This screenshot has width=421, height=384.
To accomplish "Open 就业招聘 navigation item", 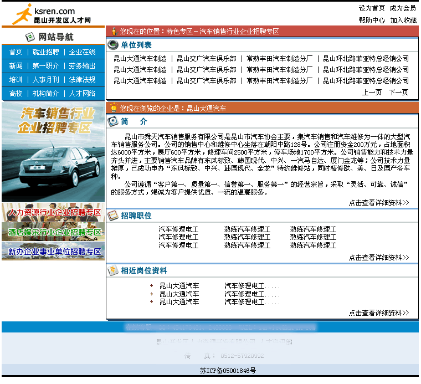I will [x=45, y=52].
